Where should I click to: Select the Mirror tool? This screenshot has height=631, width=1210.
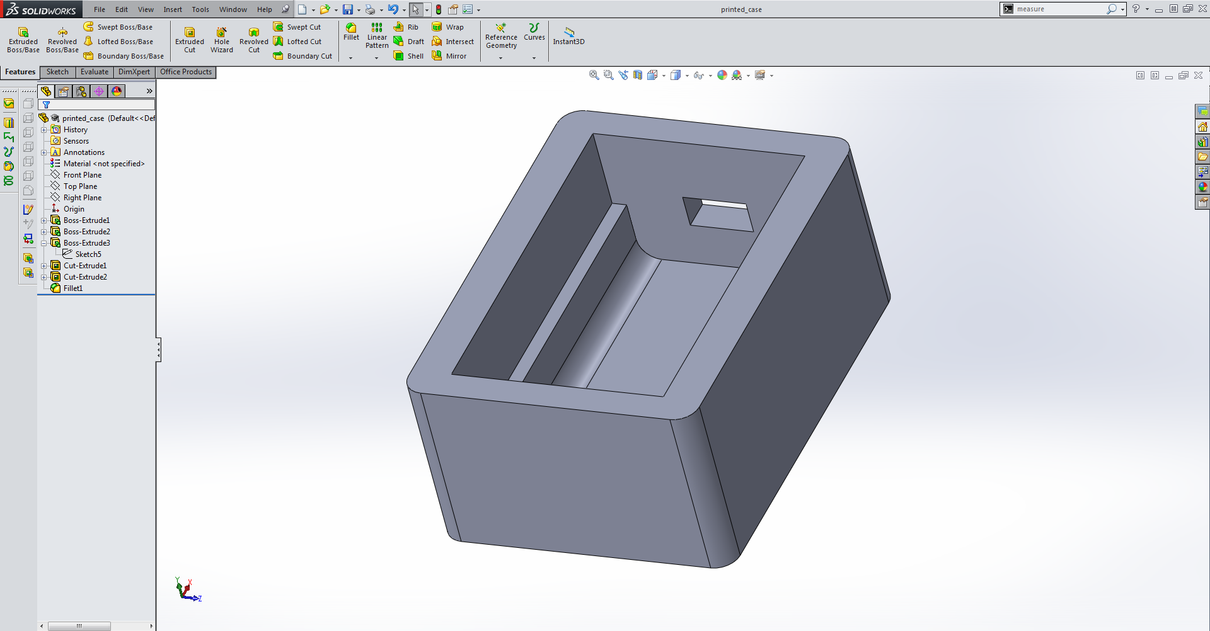click(x=449, y=56)
